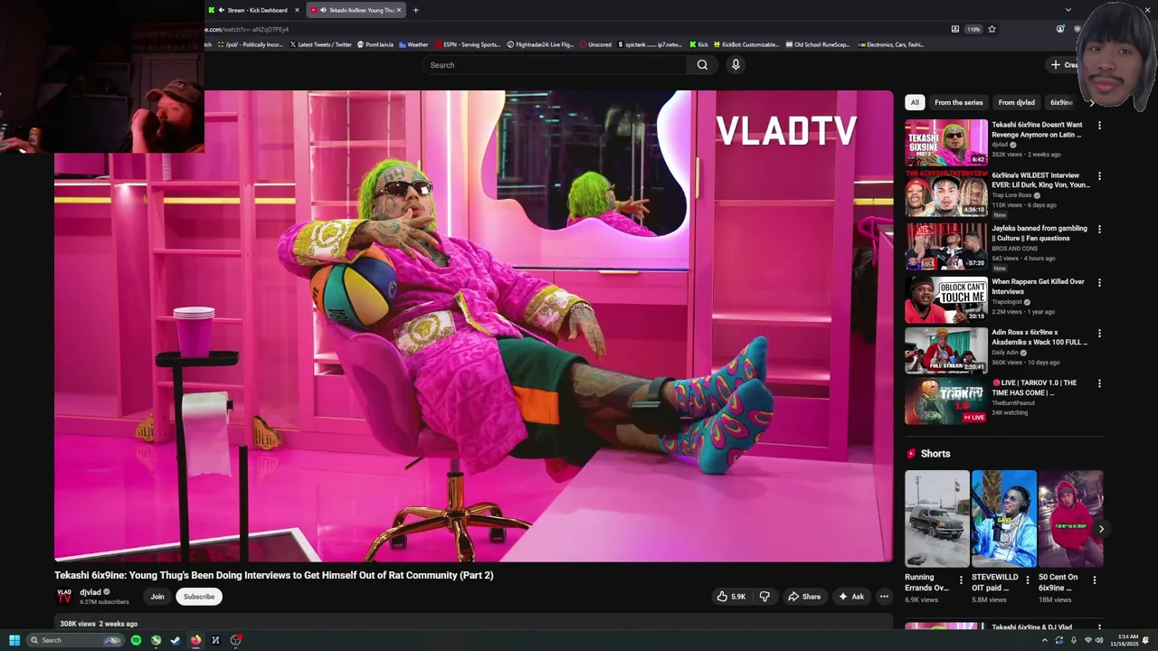Image resolution: width=1158 pixels, height=651 pixels.
Task: Select the 6ix9ine filter chip
Action: (1061, 103)
